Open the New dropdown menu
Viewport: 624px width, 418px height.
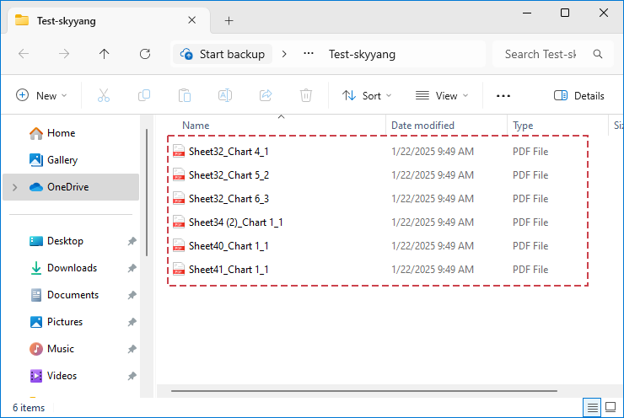(x=41, y=96)
